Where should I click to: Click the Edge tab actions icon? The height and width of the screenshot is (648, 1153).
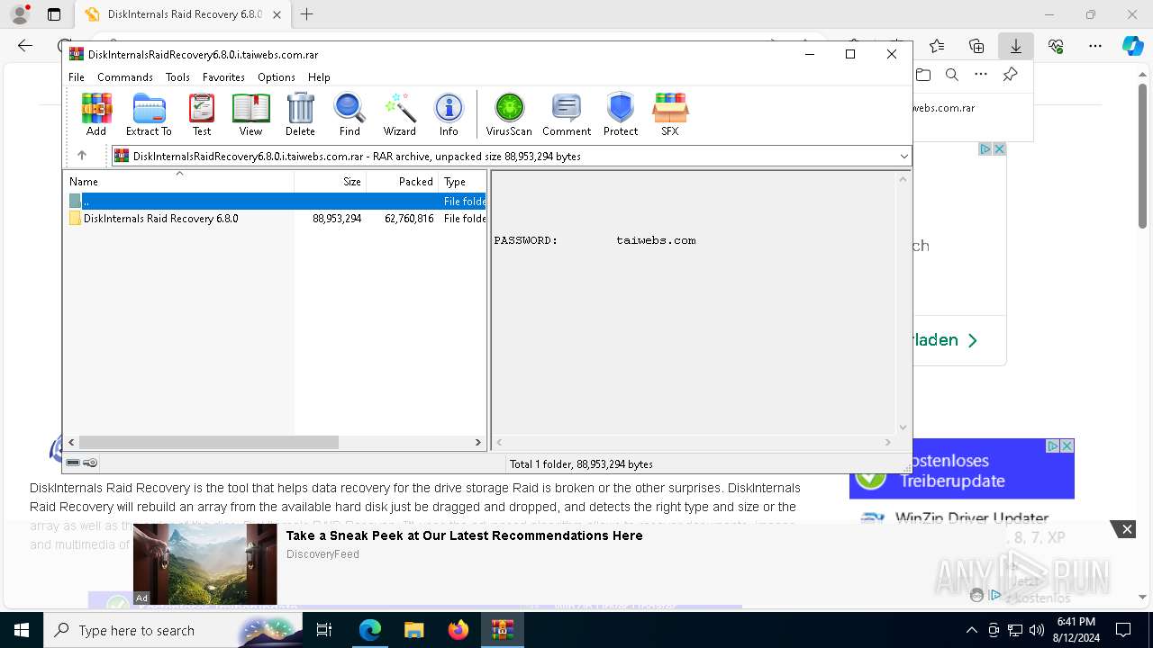pos(54,14)
